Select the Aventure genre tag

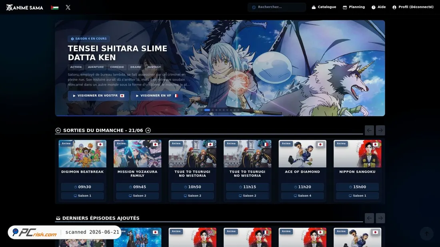tap(96, 67)
